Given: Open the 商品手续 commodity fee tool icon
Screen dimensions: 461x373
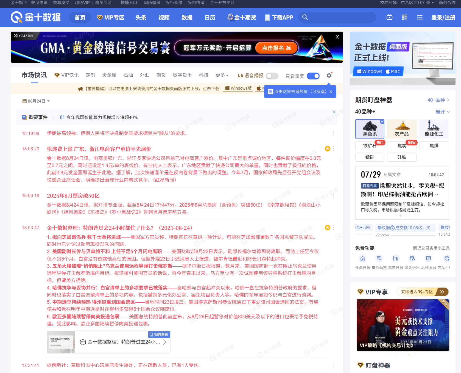Looking at the screenshot, I should [x=447, y=258].
